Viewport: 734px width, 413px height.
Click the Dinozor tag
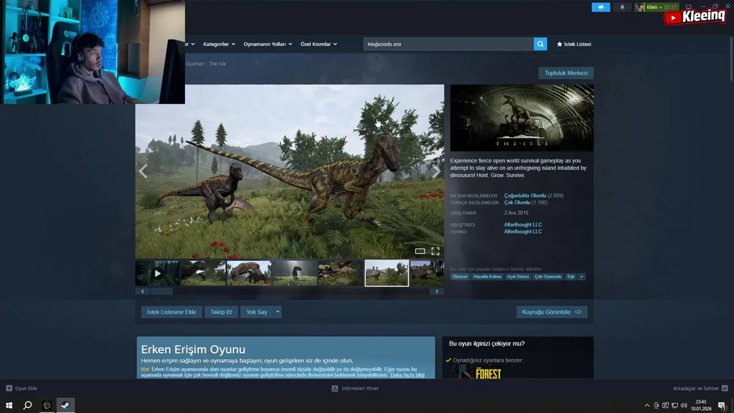click(460, 276)
